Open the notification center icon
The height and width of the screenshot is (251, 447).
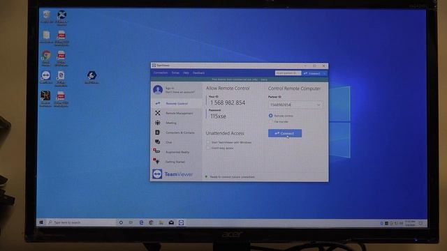420,223
